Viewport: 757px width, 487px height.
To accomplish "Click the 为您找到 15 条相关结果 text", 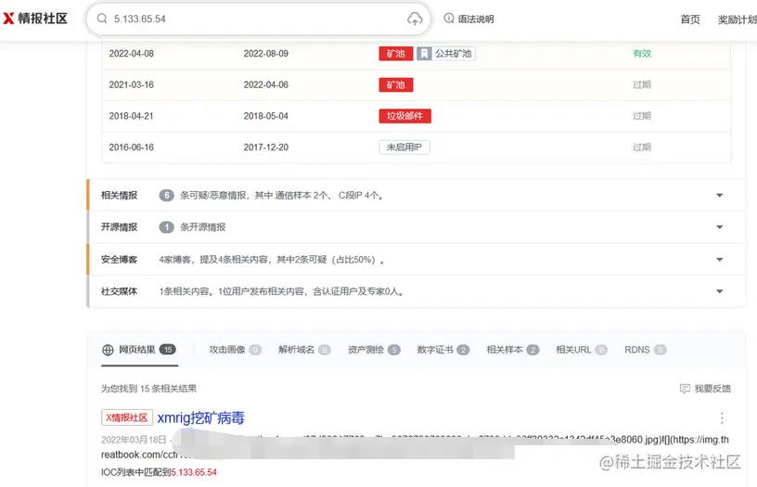I will click(148, 389).
